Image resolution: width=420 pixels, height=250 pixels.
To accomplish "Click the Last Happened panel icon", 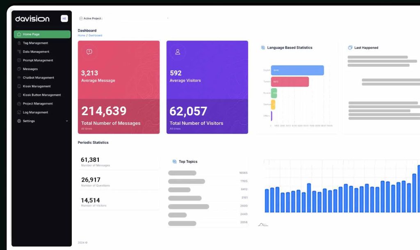I will tap(350, 48).
